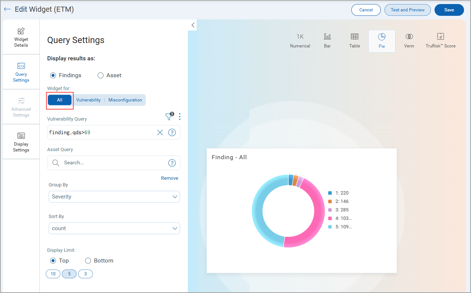
Task: Open help for the Vulnerability Query
Action: (172, 133)
